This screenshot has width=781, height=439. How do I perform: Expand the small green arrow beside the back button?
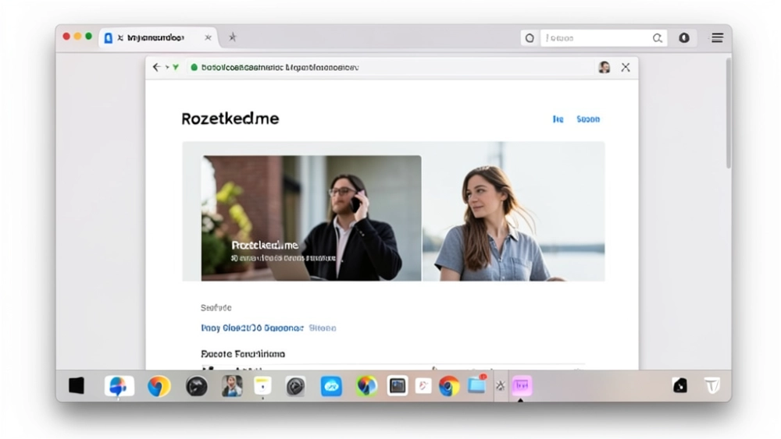(176, 68)
